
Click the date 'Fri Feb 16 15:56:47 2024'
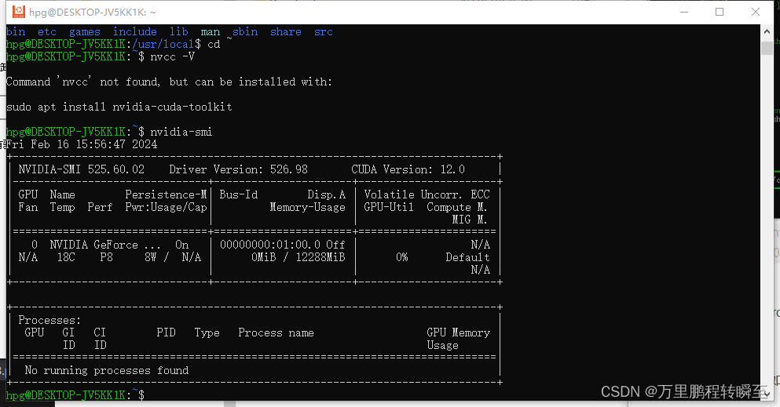point(82,144)
